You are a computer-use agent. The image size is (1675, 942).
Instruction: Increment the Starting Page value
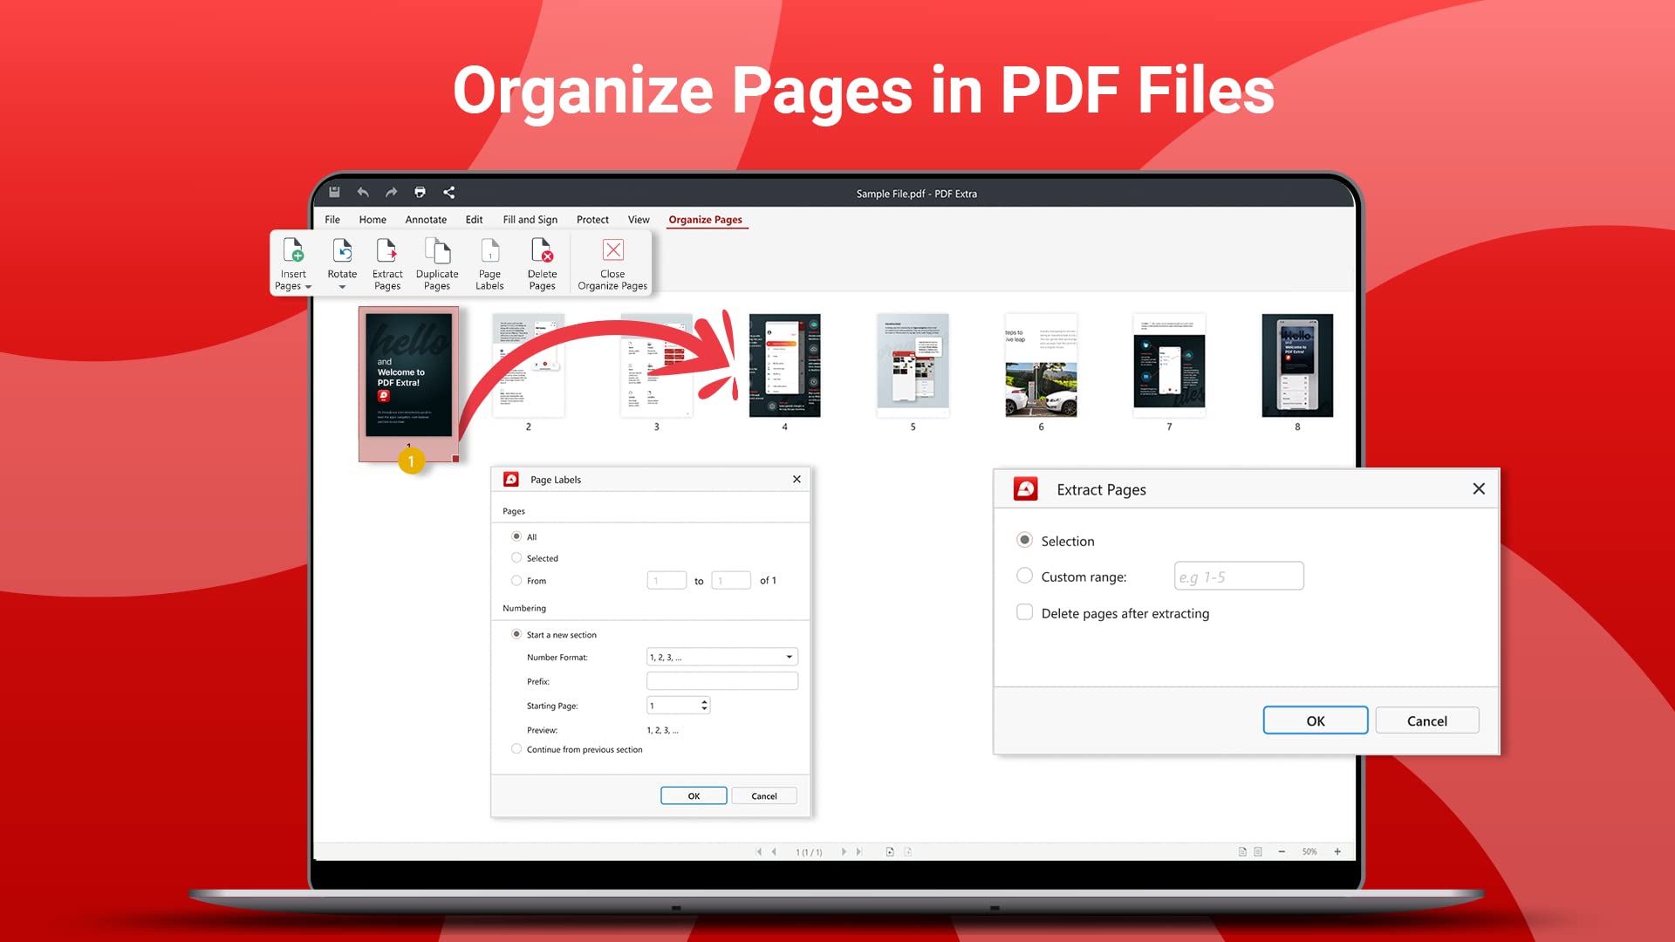click(703, 701)
